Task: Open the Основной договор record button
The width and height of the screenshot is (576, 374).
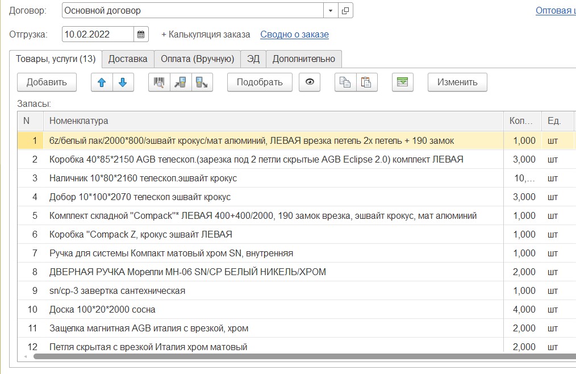Action: point(345,11)
